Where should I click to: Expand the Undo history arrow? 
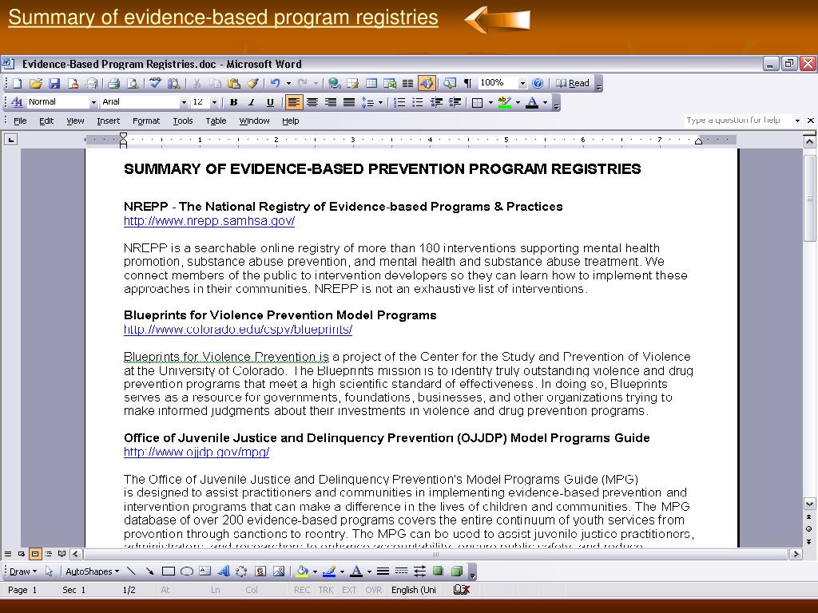point(288,83)
